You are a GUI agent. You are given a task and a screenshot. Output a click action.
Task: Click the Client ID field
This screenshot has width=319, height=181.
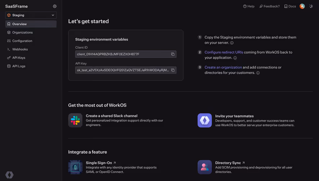[x=125, y=54]
